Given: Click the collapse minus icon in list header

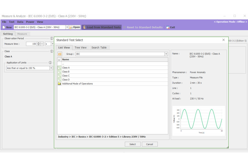Looking at the screenshot, I should click(59, 60).
